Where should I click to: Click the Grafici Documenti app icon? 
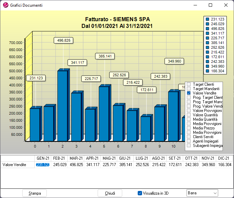[6, 5]
